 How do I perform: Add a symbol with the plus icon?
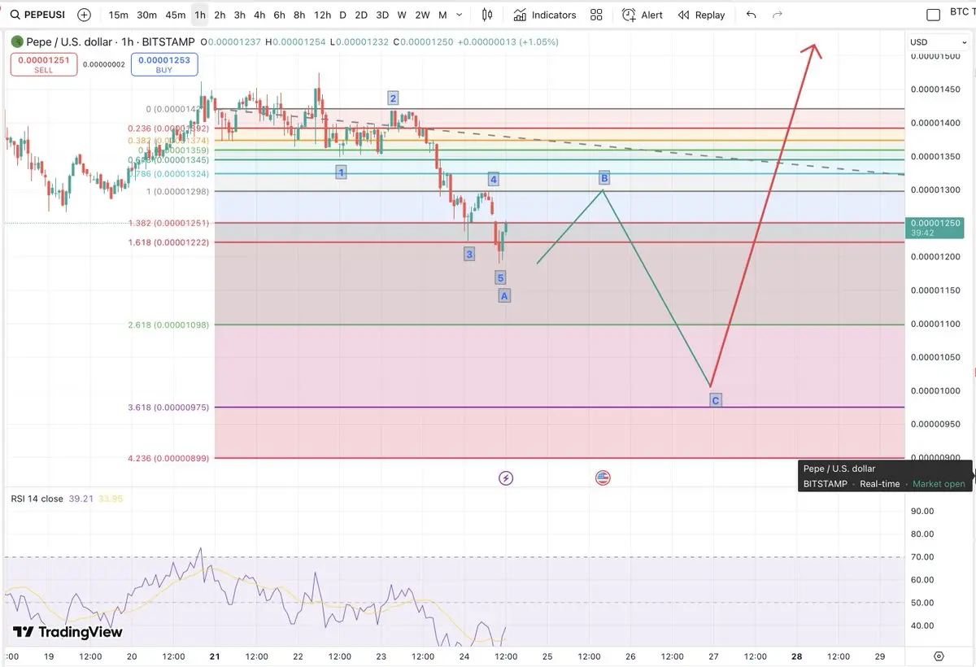pos(84,15)
